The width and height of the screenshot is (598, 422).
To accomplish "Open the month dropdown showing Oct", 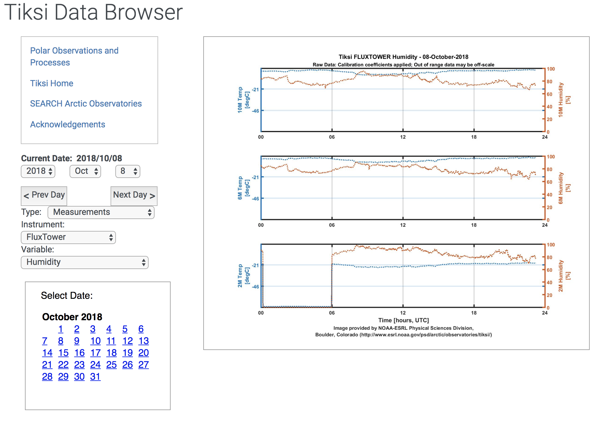I will (85, 171).
